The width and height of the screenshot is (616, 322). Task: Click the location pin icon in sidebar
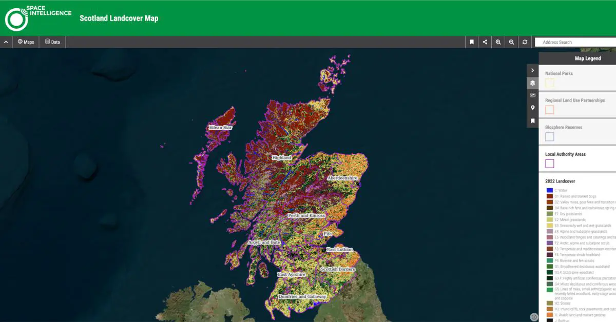click(533, 108)
